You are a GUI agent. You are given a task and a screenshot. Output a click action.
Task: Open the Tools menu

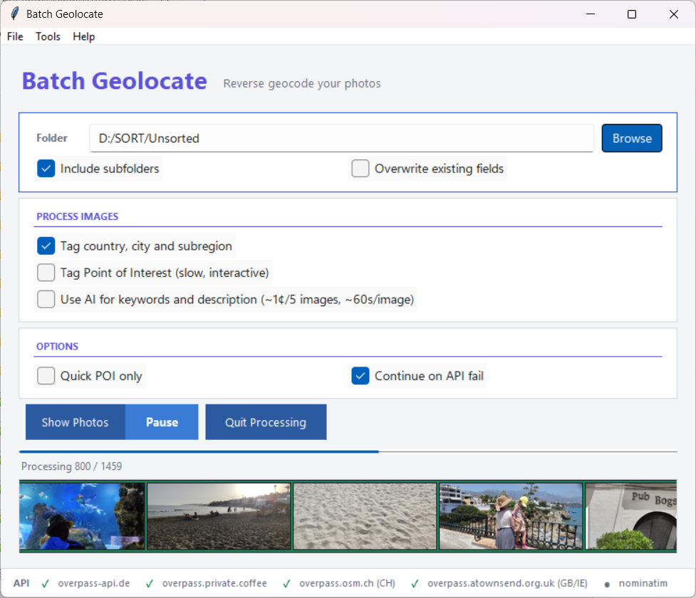tap(48, 36)
